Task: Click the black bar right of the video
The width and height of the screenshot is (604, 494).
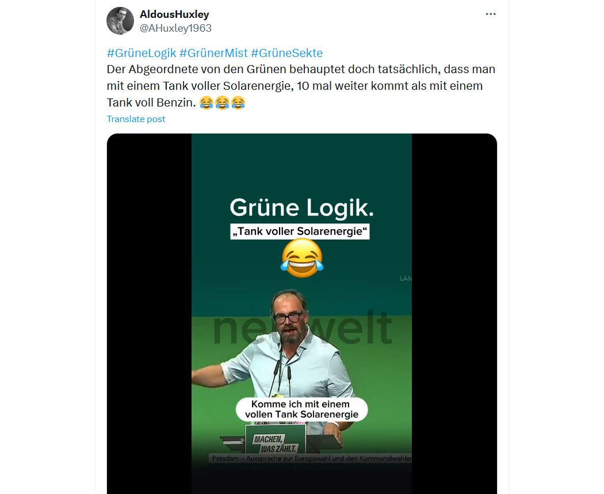Action: click(x=454, y=314)
